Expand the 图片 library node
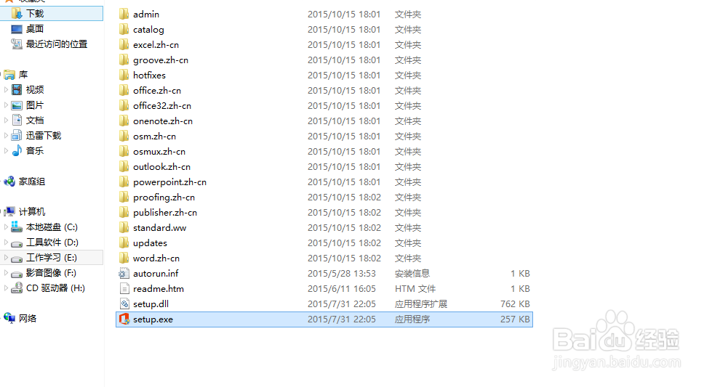 6,105
